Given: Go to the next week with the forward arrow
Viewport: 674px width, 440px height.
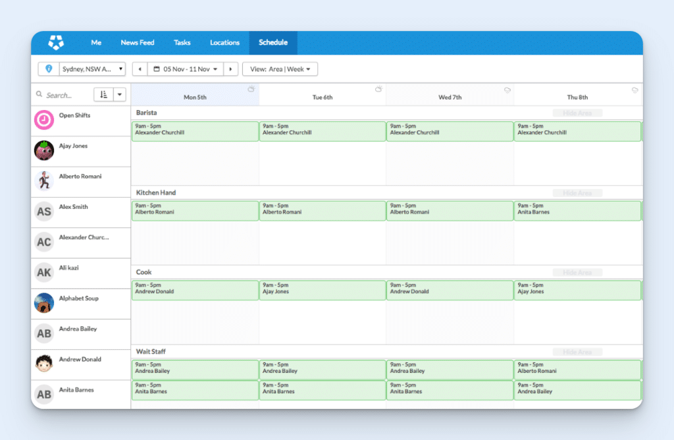Looking at the screenshot, I should pyautogui.click(x=230, y=69).
